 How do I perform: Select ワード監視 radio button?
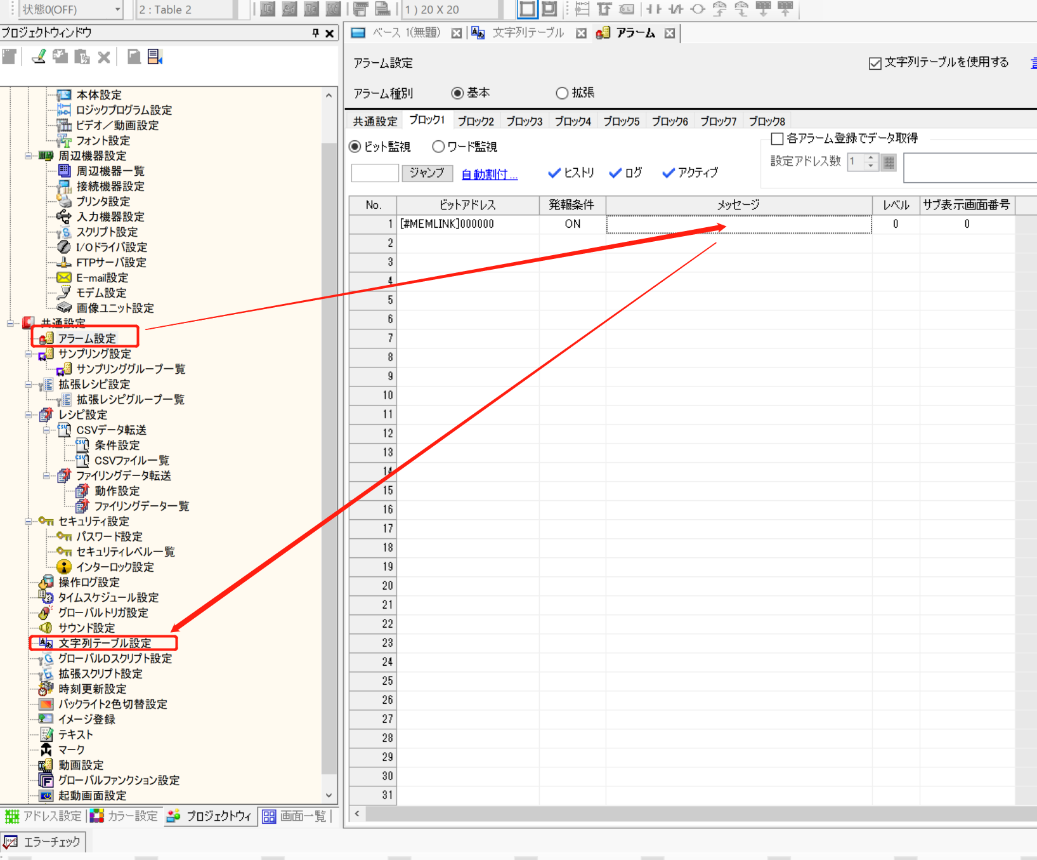click(x=438, y=147)
